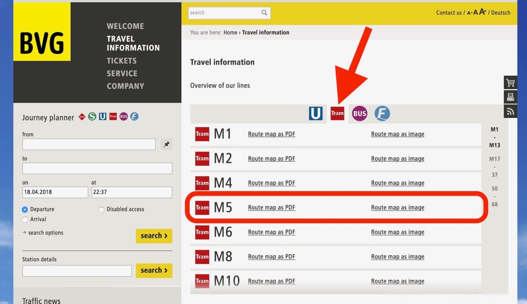Click the Journey planner search button

[x=154, y=236]
